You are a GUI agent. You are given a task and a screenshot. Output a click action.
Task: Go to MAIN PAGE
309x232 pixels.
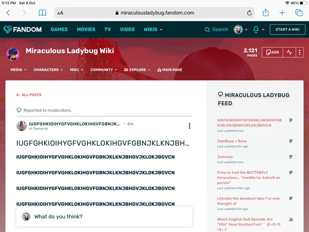[x=170, y=70]
